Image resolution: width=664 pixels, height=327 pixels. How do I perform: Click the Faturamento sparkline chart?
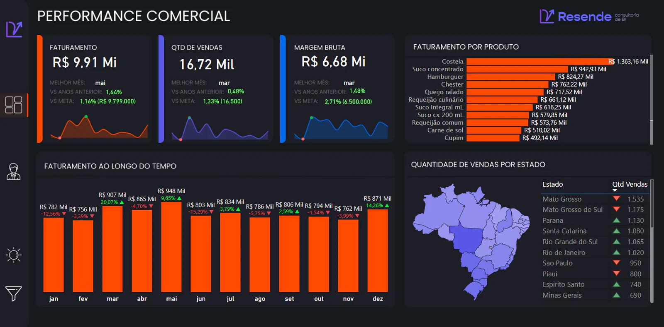coord(99,127)
